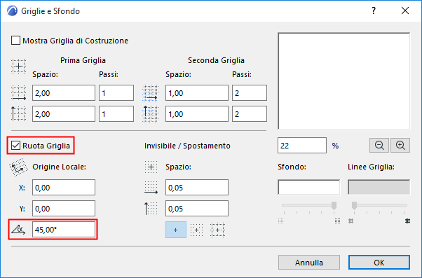The height and width of the screenshot is (278, 422).
Task: Click the zoom percentage field showing 22
Action: pos(302,146)
